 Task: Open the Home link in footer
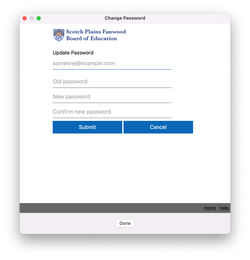click(x=210, y=208)
